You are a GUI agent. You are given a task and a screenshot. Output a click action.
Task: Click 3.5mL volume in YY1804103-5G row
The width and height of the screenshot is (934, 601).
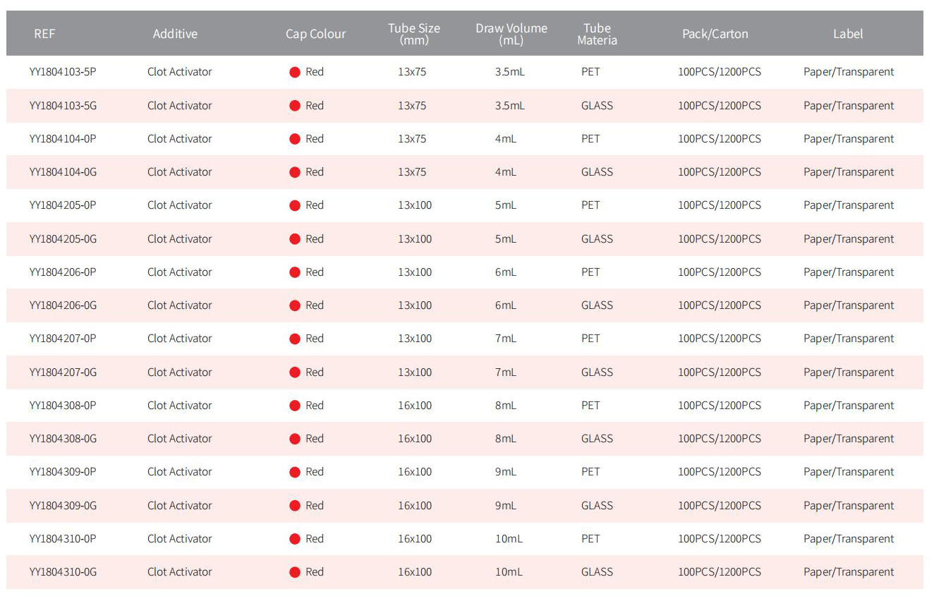click(510, 106)
